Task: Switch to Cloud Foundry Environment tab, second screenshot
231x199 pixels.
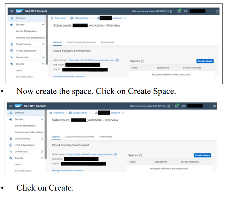Action: 80,137
